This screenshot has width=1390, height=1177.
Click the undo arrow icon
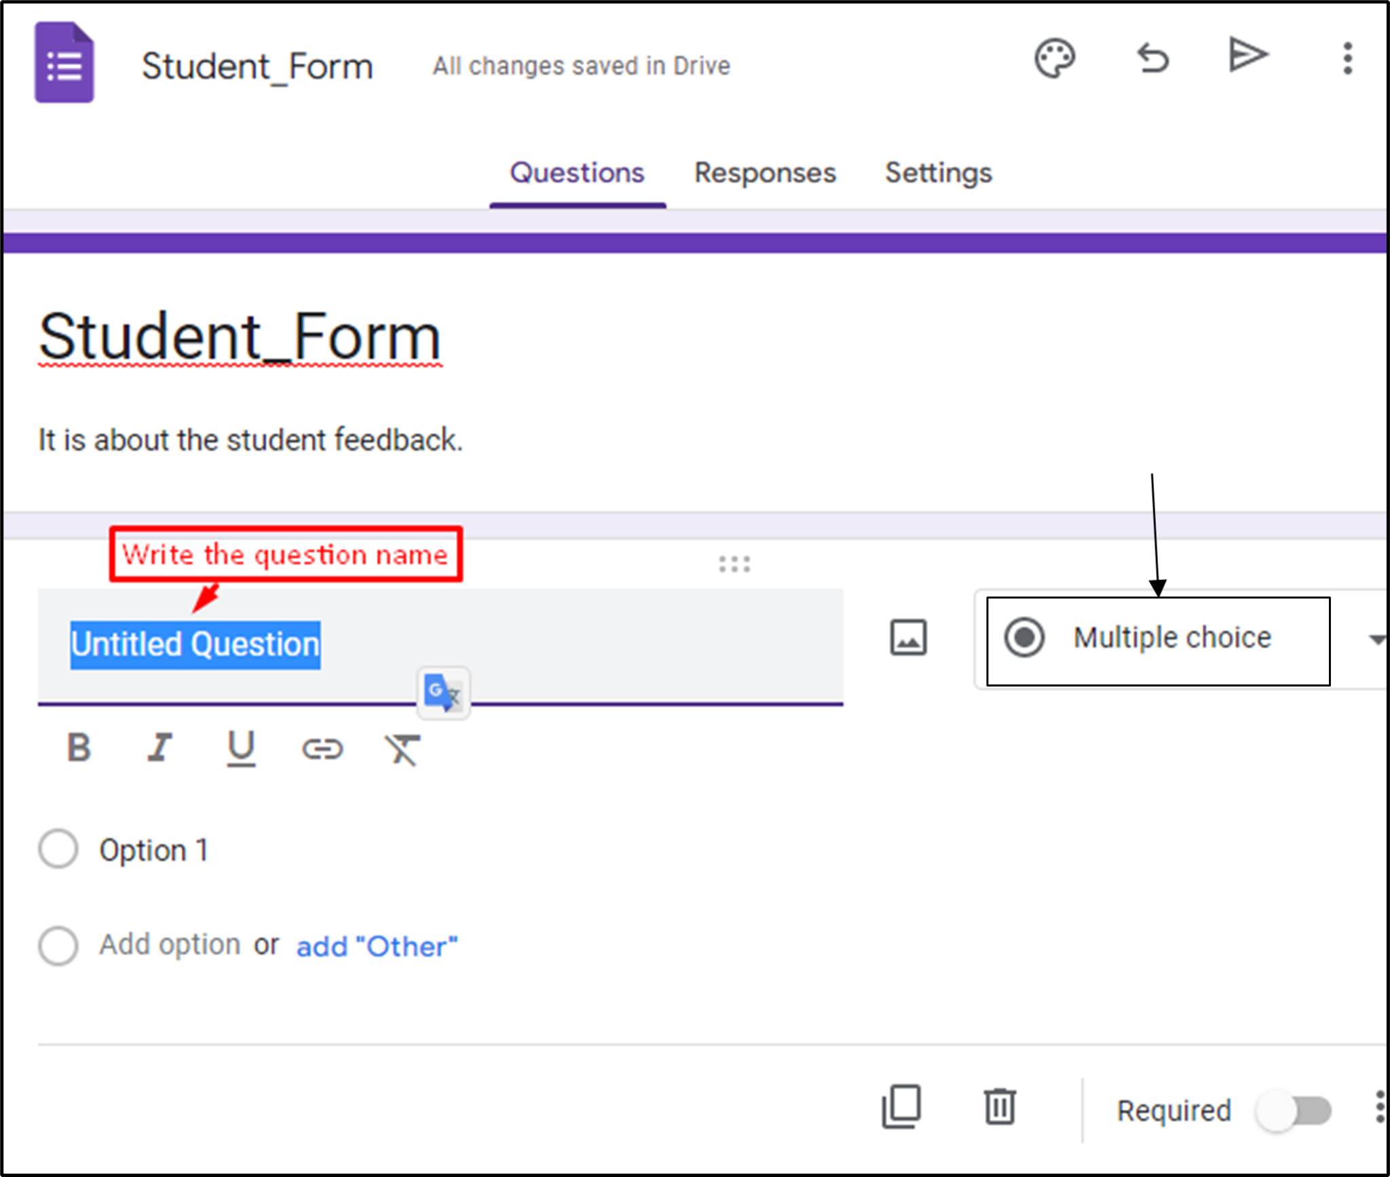click(1152, 58)
